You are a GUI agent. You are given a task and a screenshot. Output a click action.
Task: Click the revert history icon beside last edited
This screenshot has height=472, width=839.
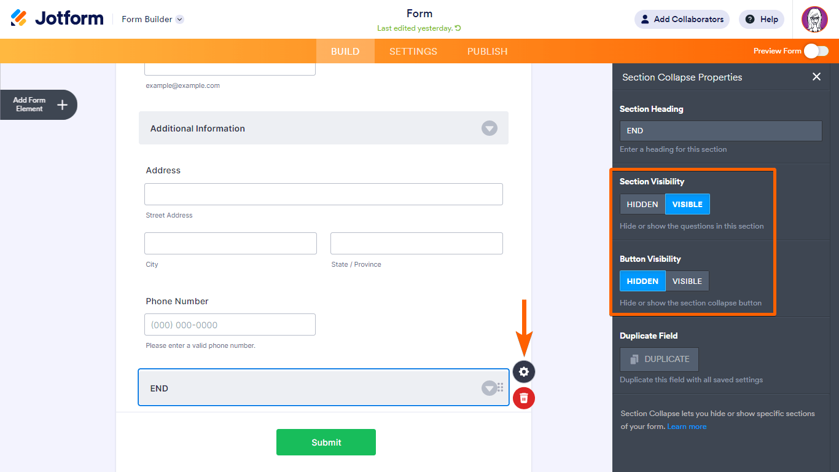(458, 28)
